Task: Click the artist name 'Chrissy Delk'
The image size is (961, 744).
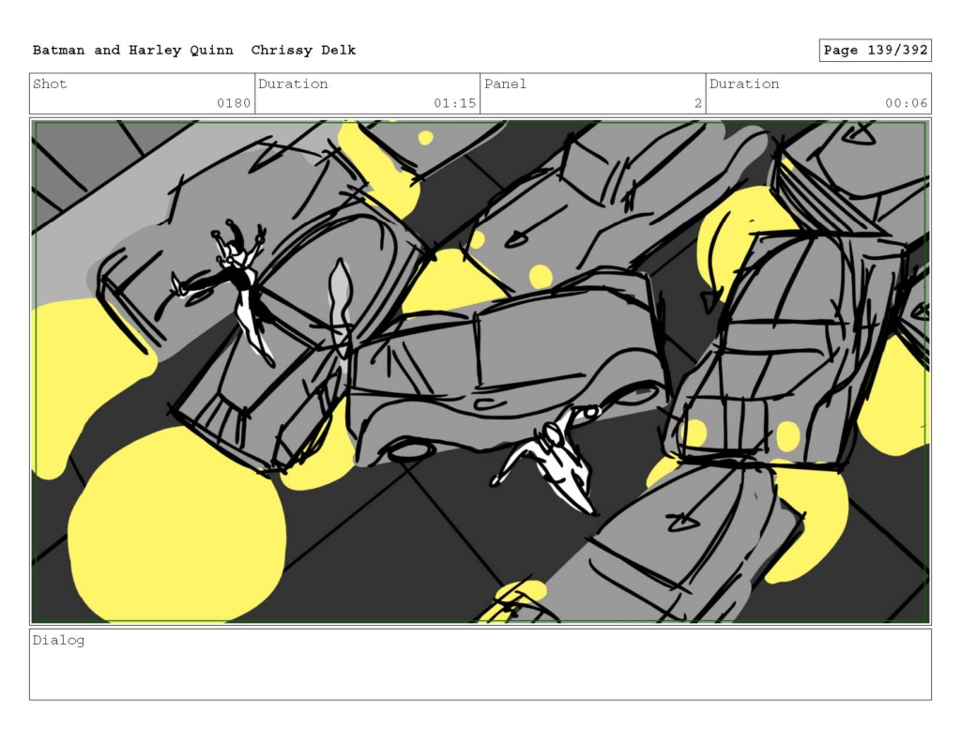Action: (303, 51)
